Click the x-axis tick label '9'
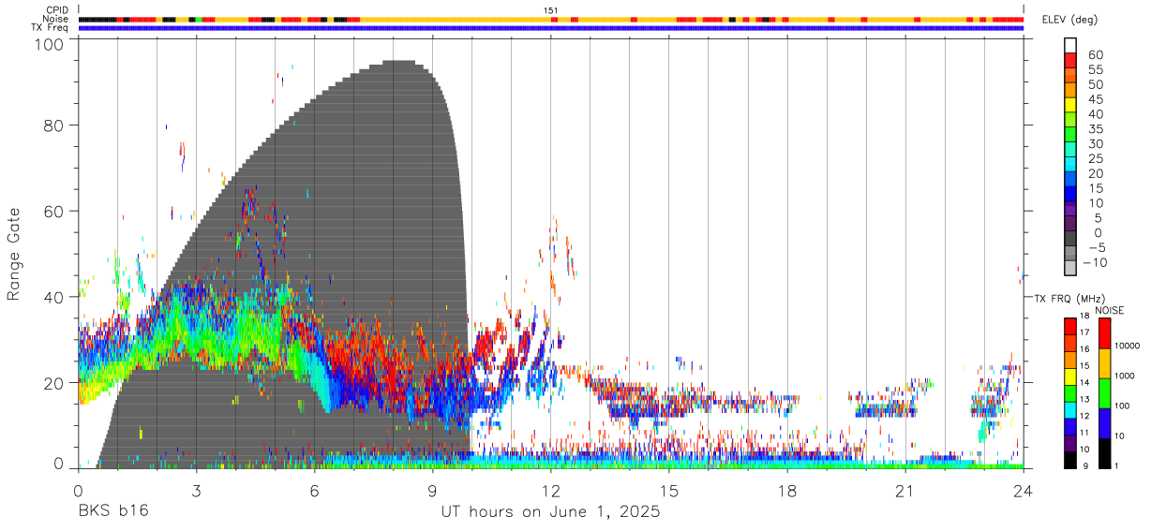This screenshot has width=1151, height=531. 432,491
